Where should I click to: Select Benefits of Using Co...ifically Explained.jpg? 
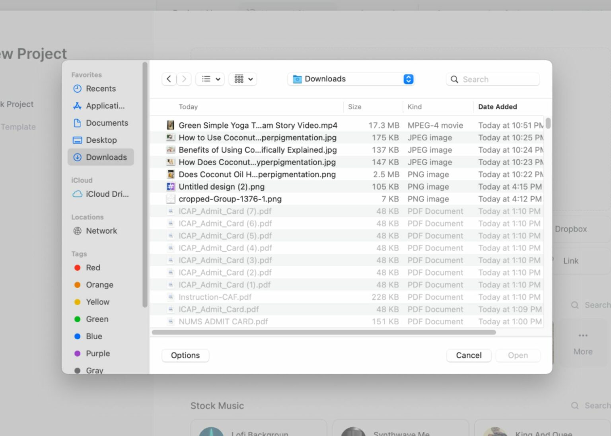(x=347, y=150)
